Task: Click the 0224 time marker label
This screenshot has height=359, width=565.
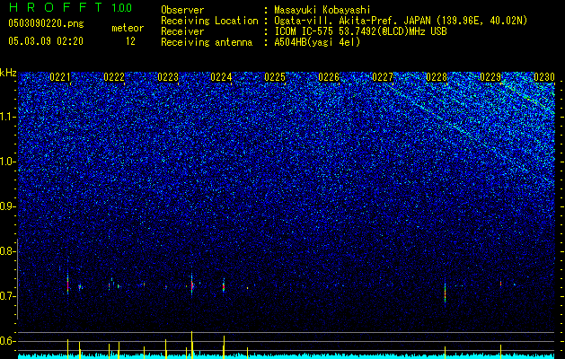Action: (x=221, y=77)
